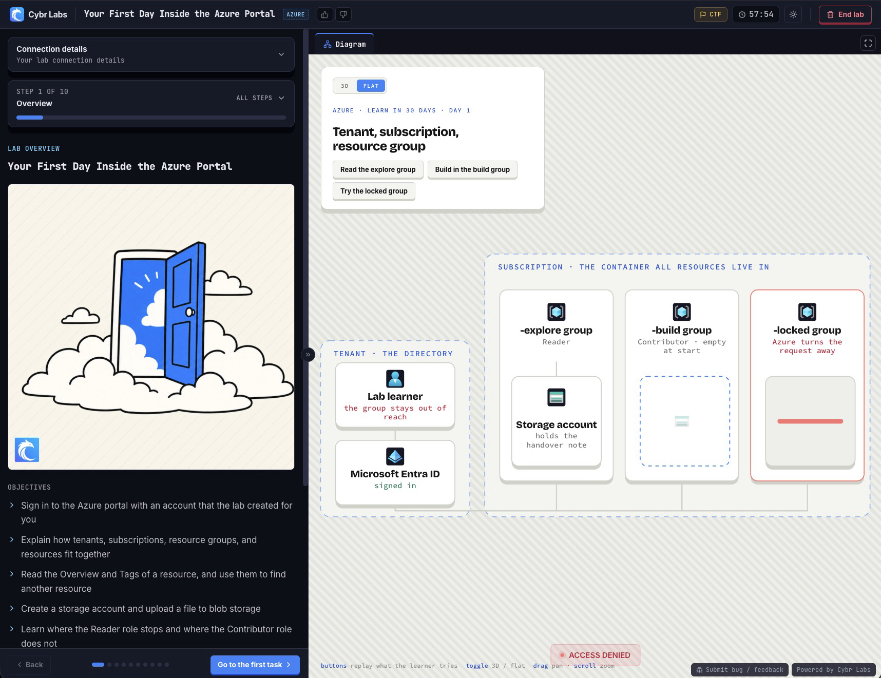Click the Storage account icon
This screenshot has height=678, width=881.
click(556, 397)
